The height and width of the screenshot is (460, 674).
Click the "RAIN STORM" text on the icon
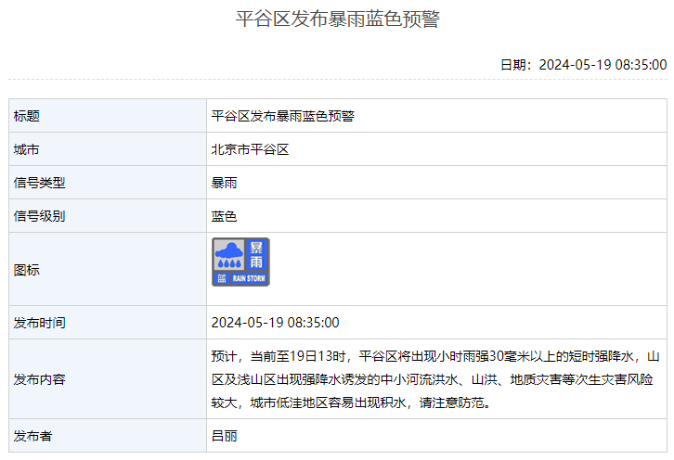pos(249,278)
